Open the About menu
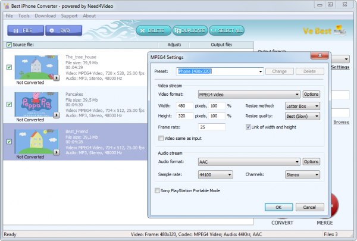Viewport: 357px width, 241px height. point(89,16)
